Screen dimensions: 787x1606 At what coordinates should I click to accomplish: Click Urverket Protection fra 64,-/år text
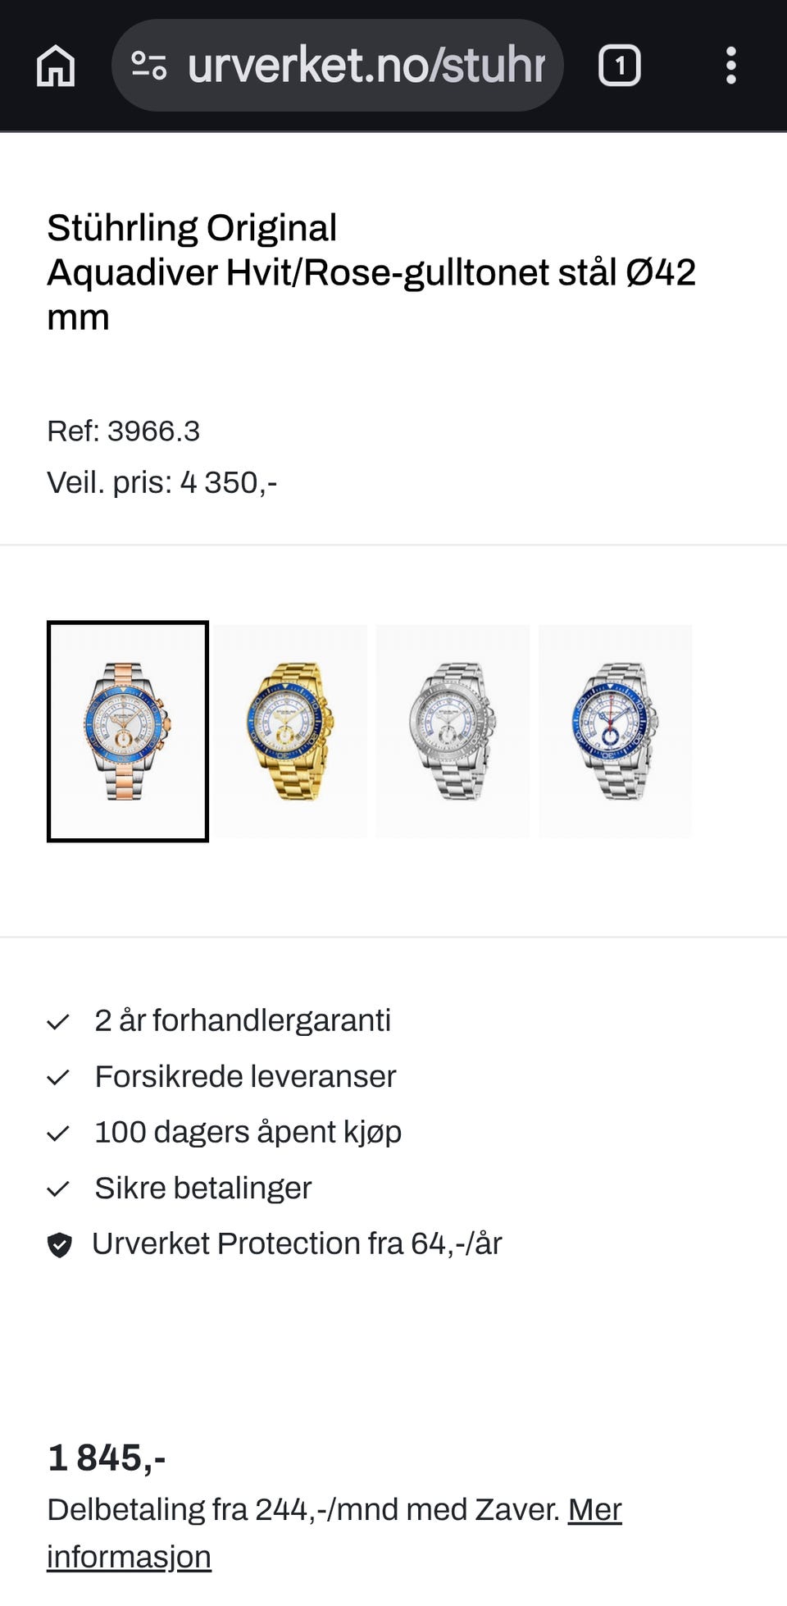pos(297,1243)
